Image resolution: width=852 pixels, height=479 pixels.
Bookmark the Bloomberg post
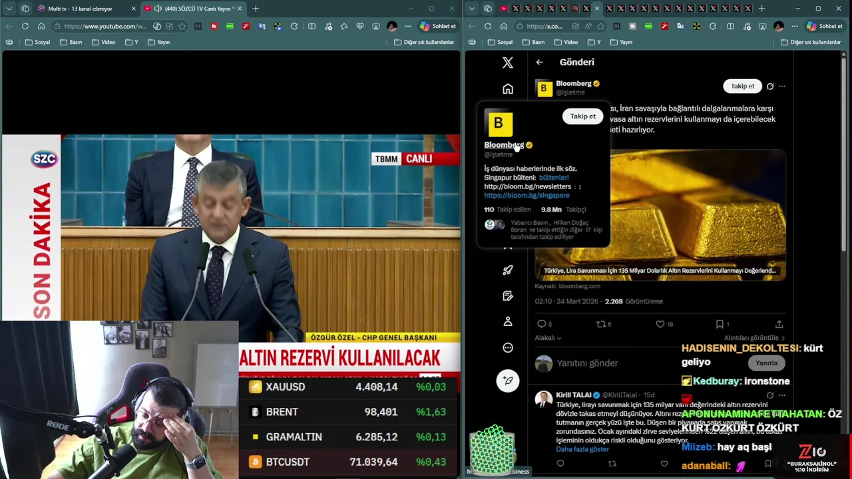(x=720, y=324)
